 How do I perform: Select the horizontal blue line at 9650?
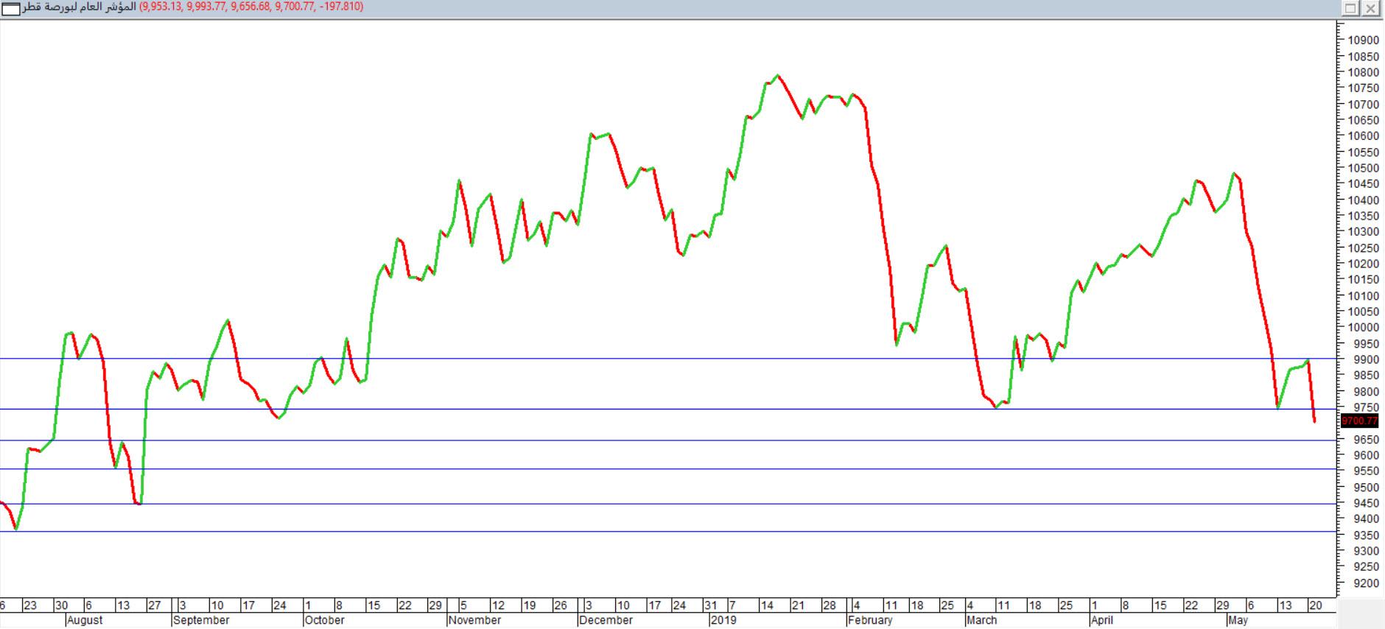[x=667, y=440]
